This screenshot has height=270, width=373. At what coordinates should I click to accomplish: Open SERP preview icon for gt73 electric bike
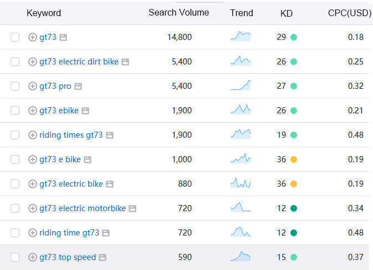coord(109,184)
